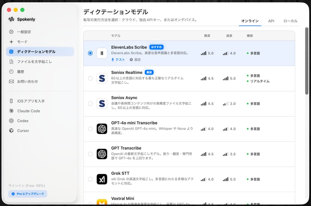
Task: Click the Voxtral Mini model name
Action: click(122, 198)
